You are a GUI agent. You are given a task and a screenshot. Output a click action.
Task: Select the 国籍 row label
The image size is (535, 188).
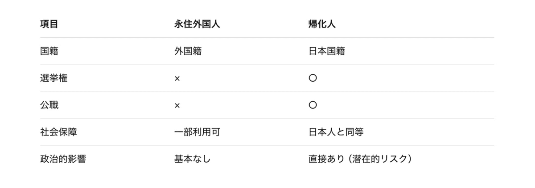[49, 51]
